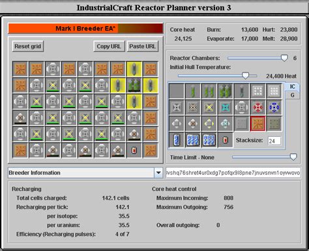
Task: Click the Burn threshold value 13,600
Action: coord(250,29)
